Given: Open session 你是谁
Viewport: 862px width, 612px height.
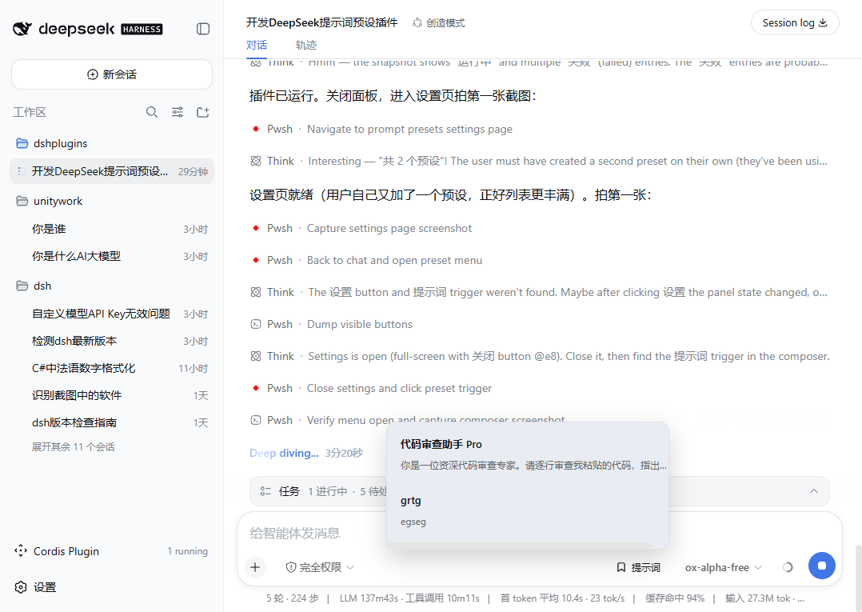Looking at the screenshot, I should [112, 229].
